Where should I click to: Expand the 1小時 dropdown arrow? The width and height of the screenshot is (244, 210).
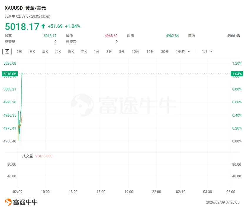point(189,52)
